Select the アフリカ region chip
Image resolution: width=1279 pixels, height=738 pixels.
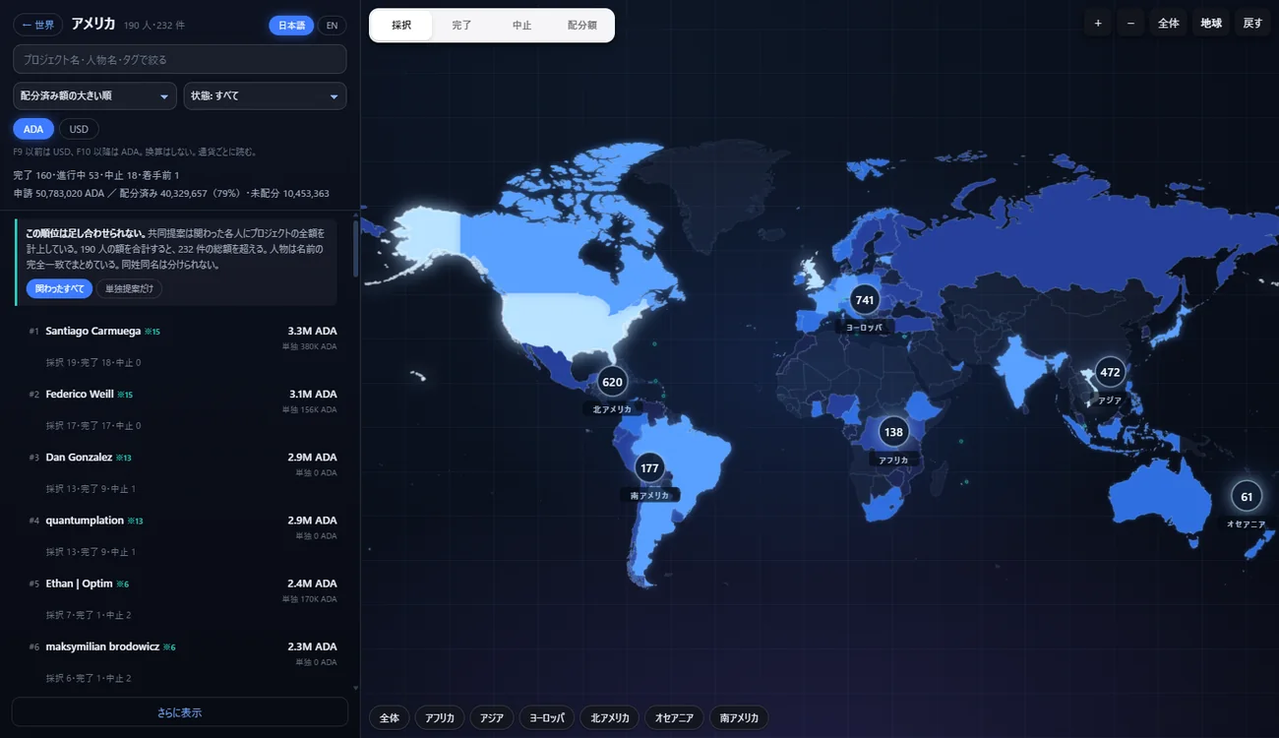point(440,718)
